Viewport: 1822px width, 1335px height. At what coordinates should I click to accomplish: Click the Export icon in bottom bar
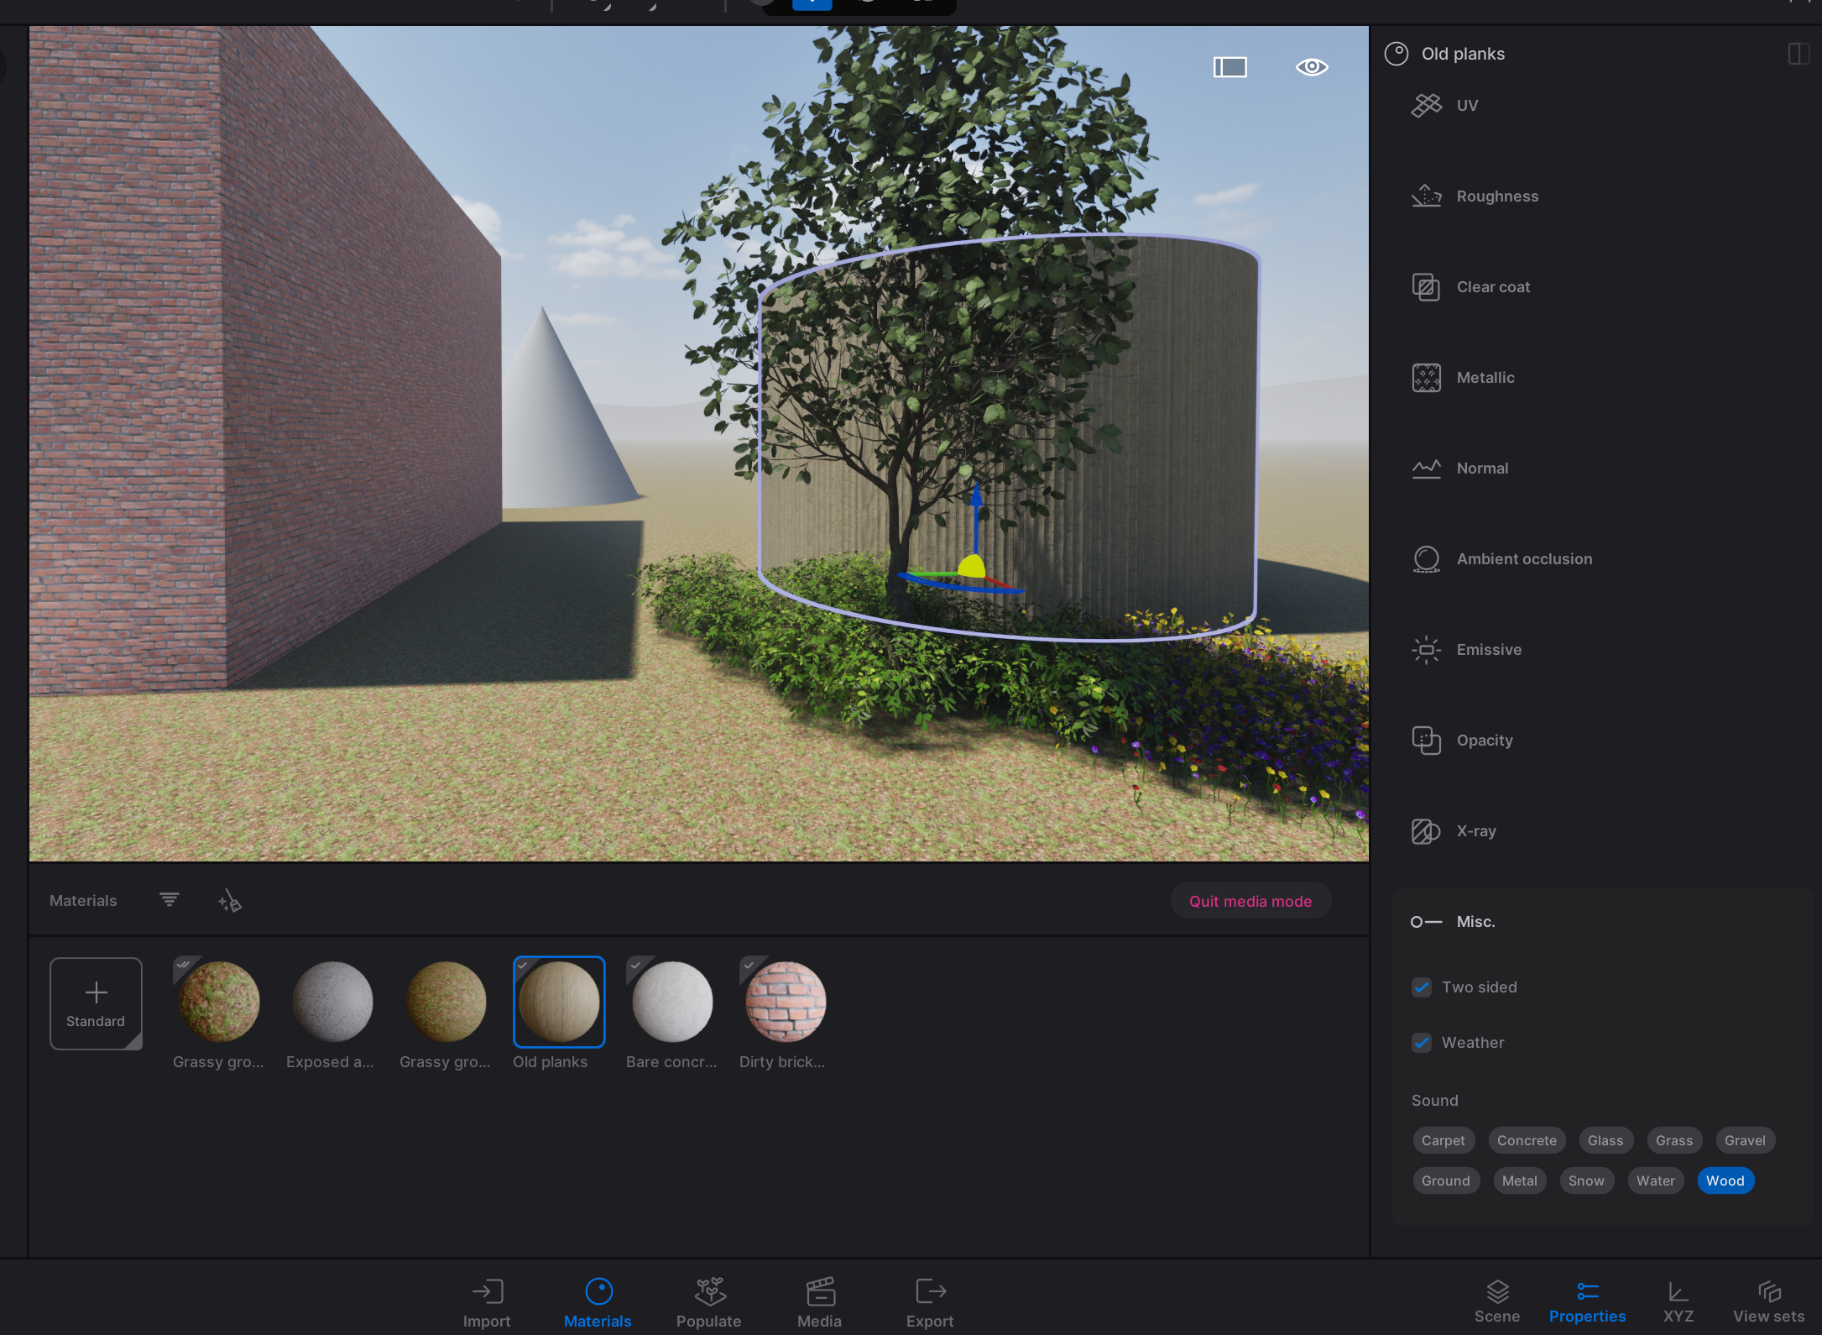click(x=929, y=1291)
